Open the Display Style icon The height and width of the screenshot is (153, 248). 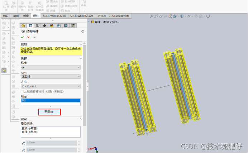coord(182,16)
